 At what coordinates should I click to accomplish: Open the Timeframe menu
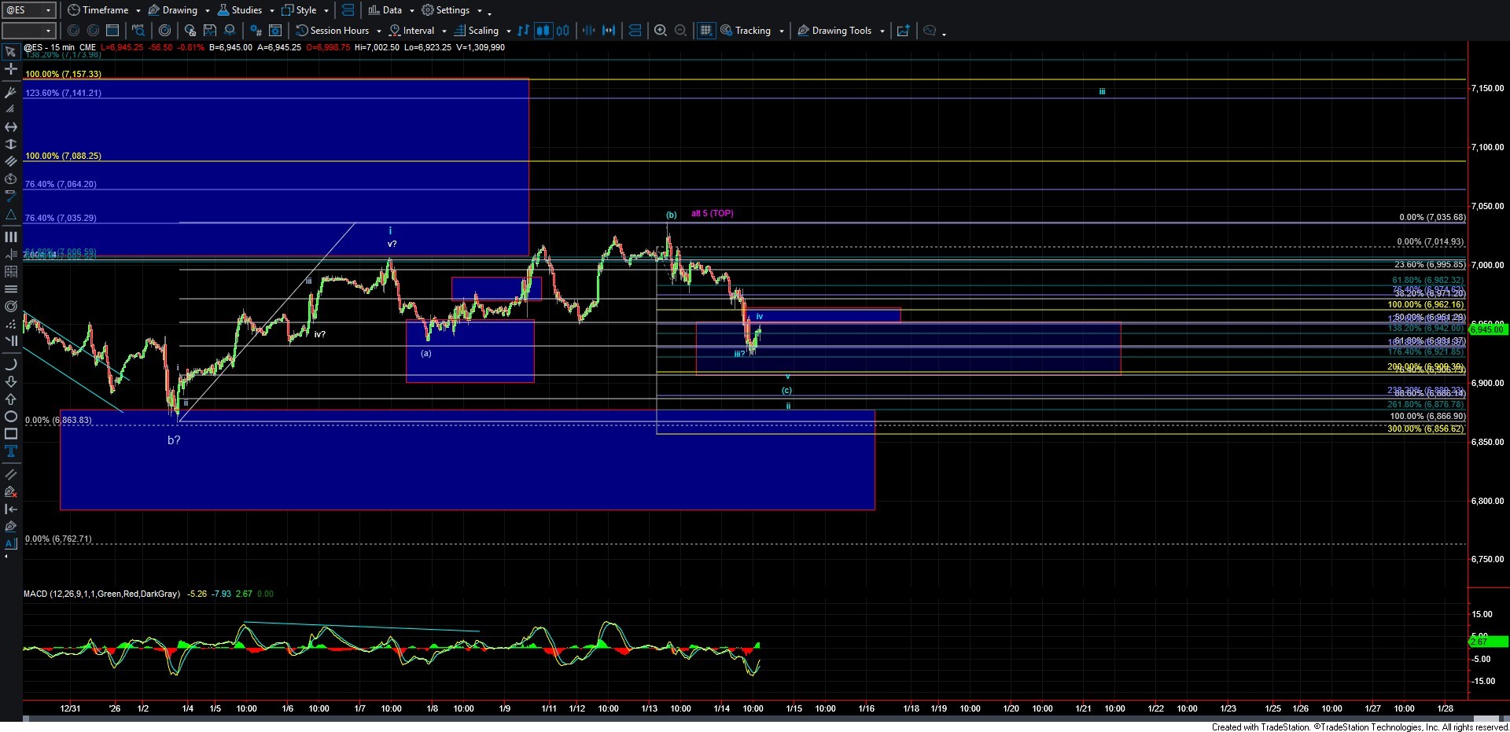(105, 10)
